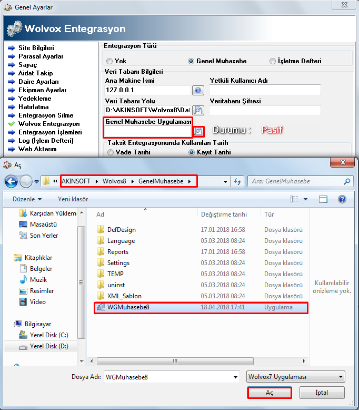Sort files by Ad column header
This screenshot has width=359, height=410.
(100, 214)
